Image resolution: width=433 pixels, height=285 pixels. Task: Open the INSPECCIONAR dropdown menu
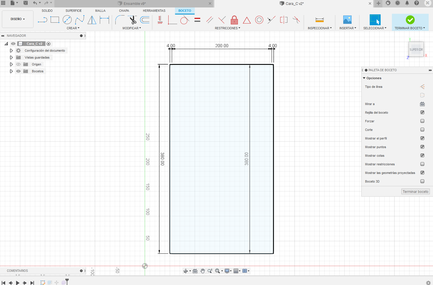320,28
